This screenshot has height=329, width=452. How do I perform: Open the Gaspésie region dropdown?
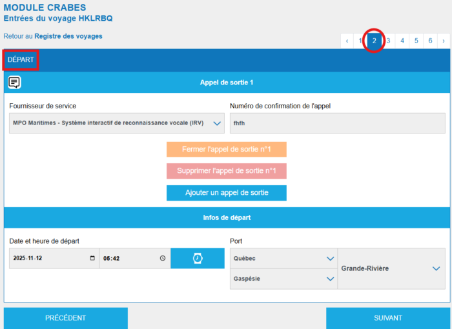[330, 279]
